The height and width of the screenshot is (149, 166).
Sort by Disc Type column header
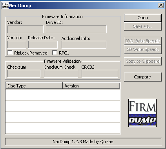pyautogui.click(x=34, y=86)
